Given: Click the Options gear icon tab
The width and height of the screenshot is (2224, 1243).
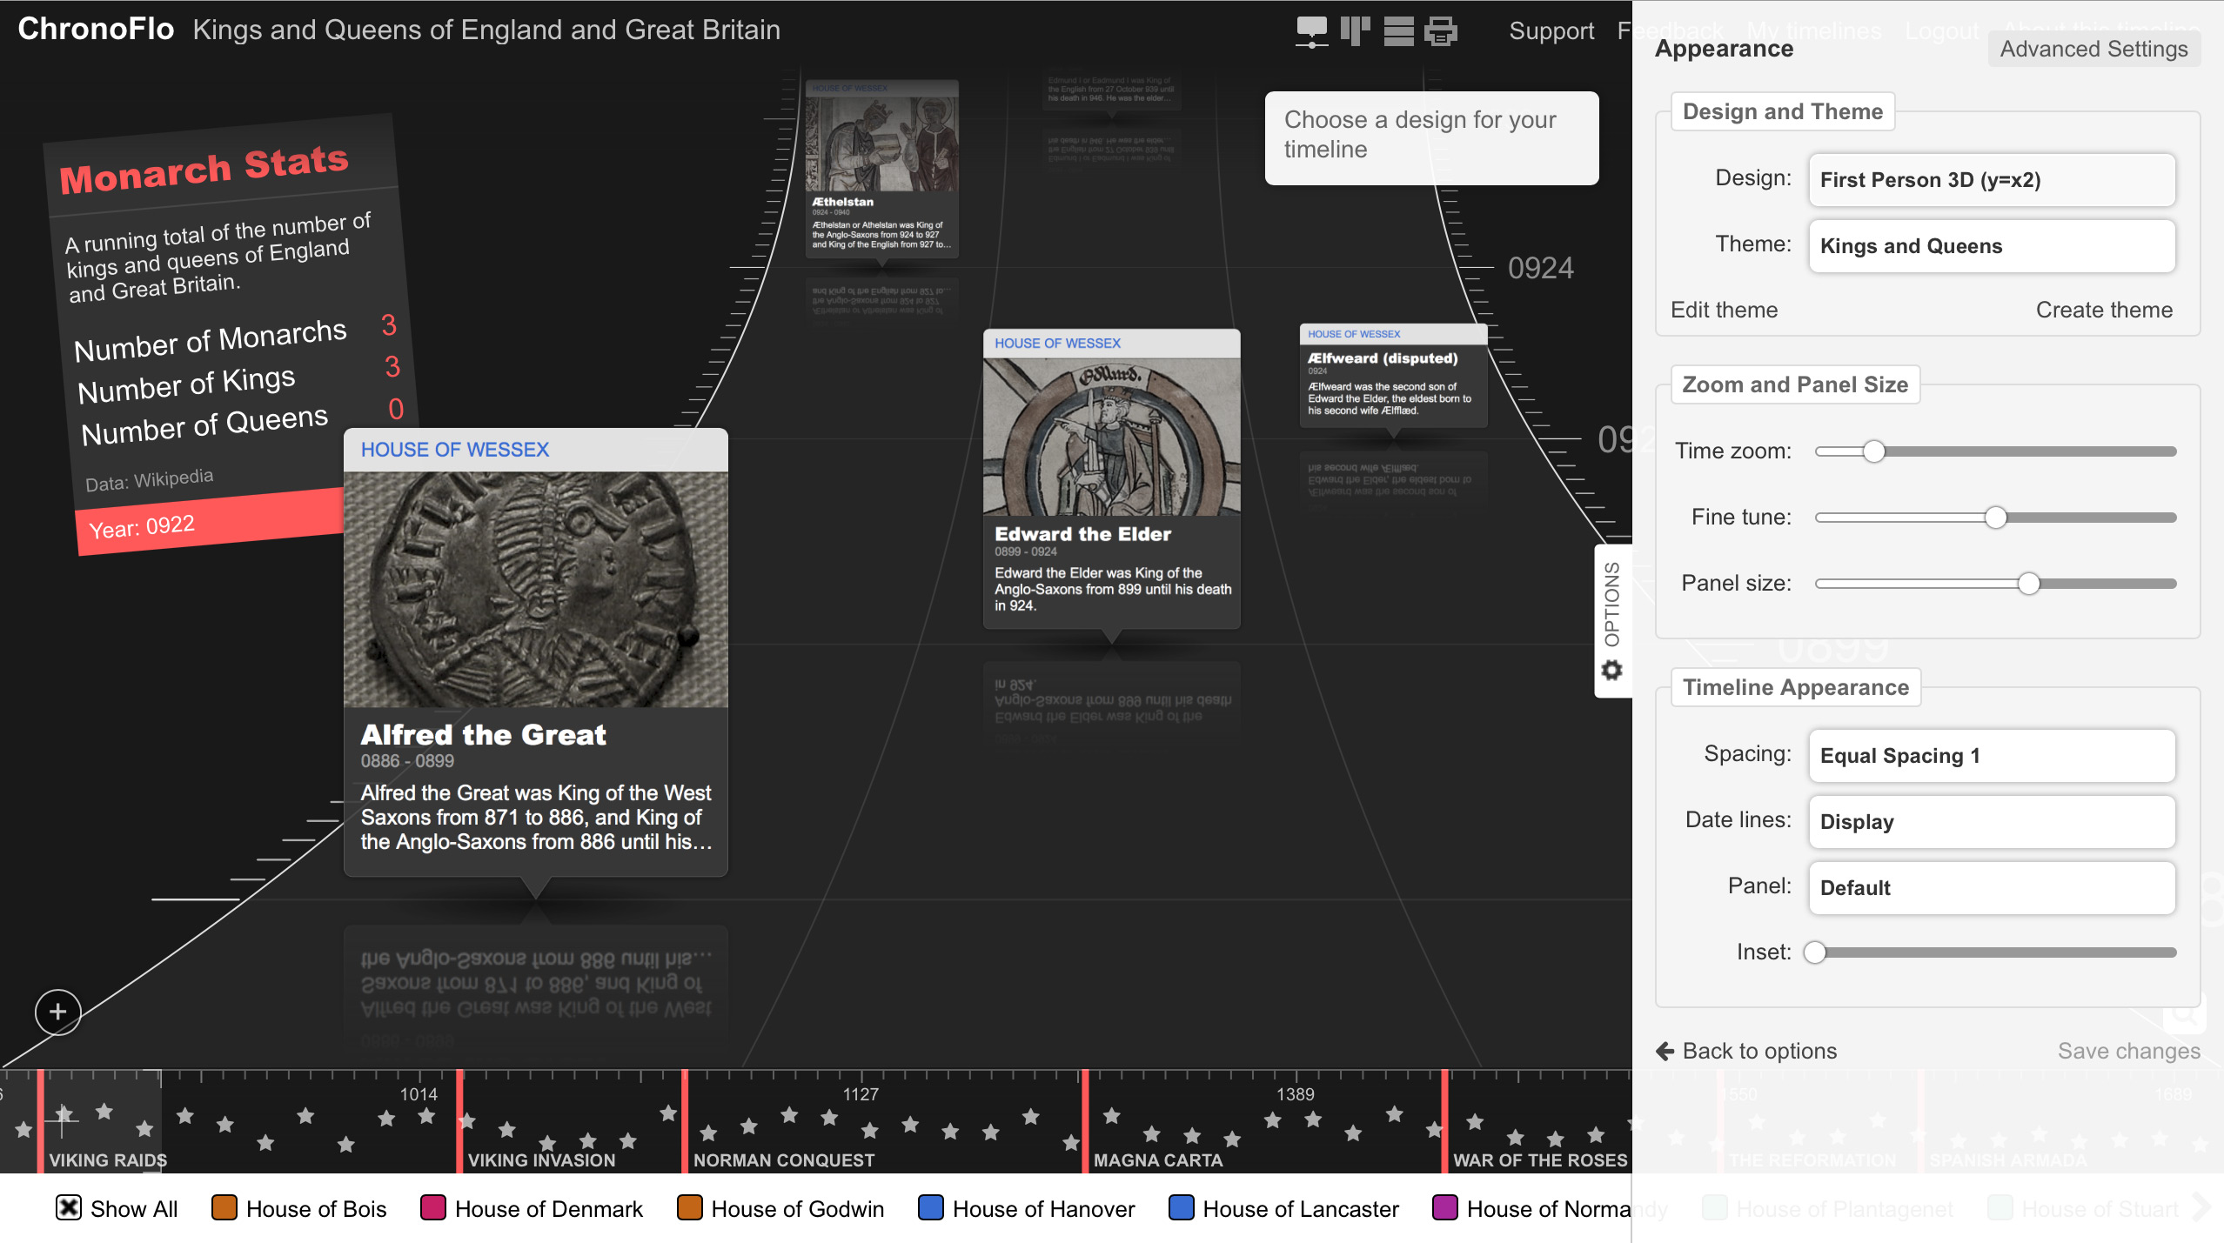Looking at the screenshot, I should 1612,621.
